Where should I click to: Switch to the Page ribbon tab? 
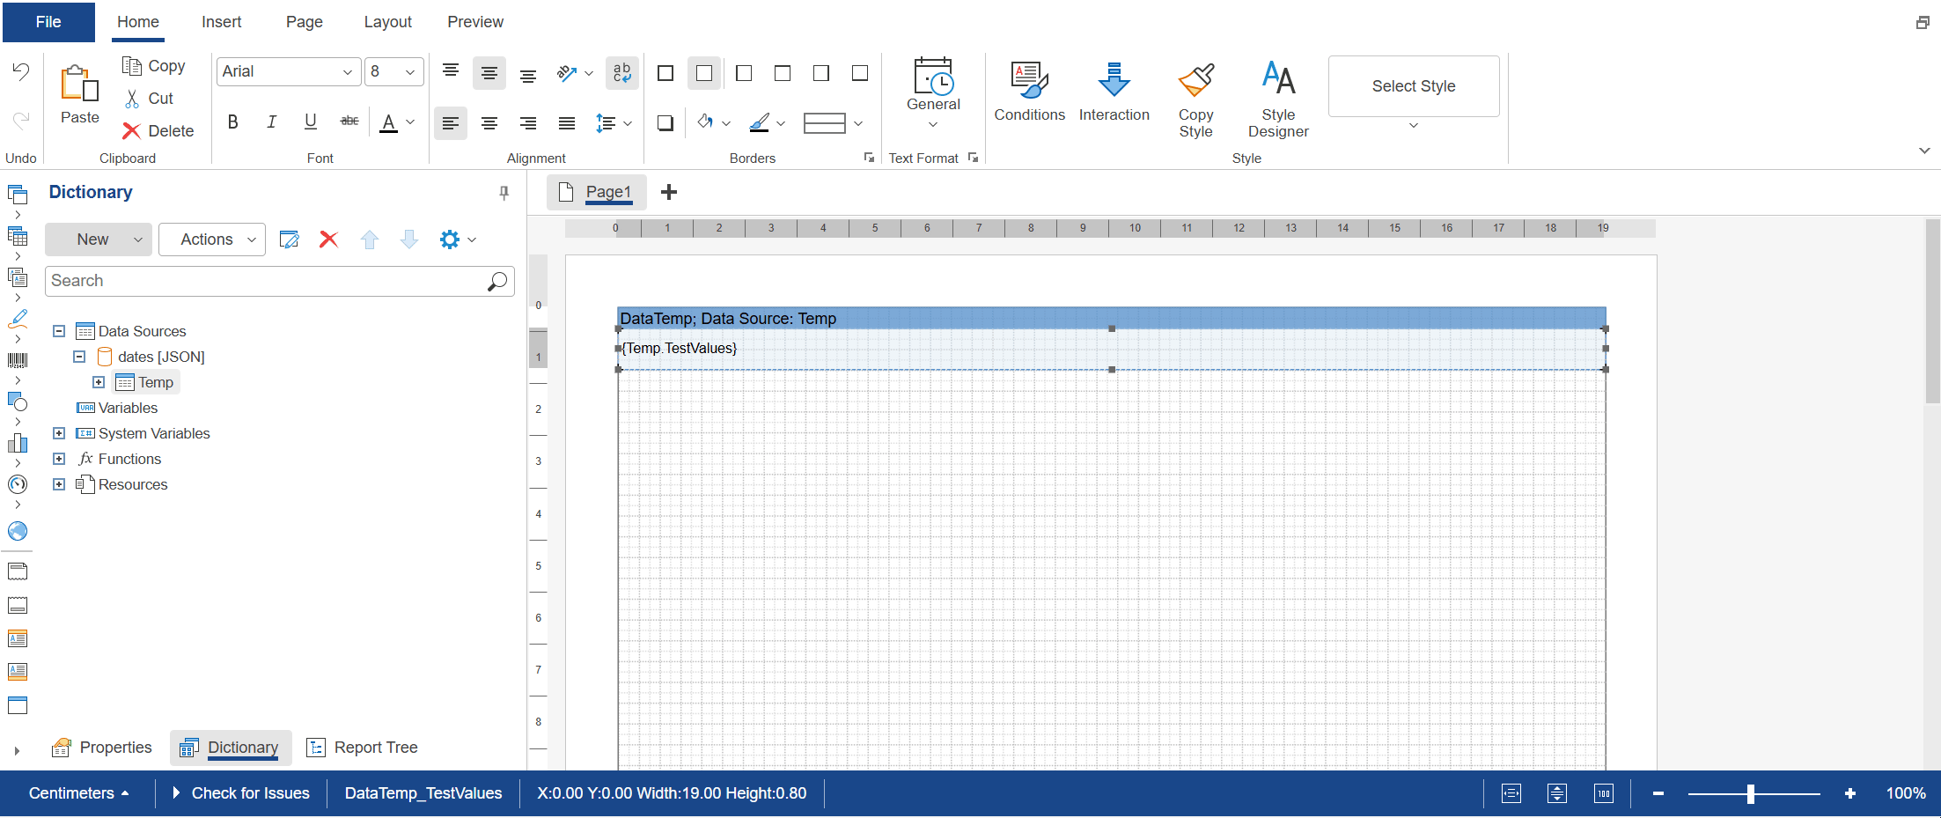[x=305, y=22]
